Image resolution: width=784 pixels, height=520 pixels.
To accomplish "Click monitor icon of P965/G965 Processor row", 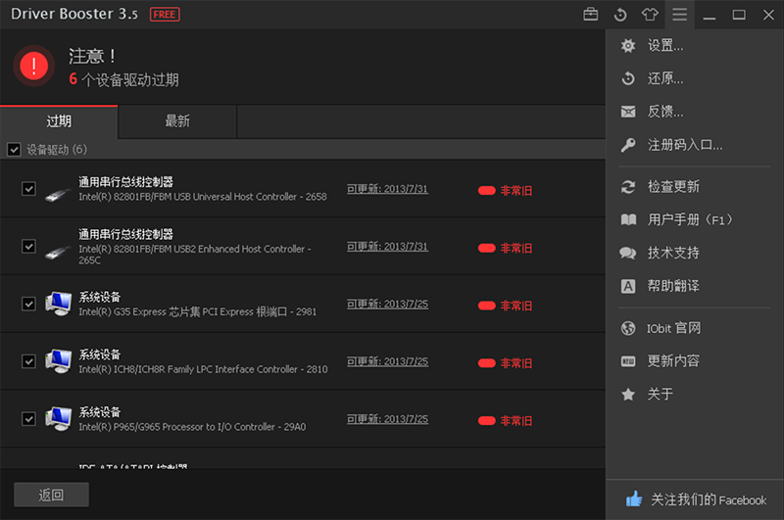I will click(58, 419).
